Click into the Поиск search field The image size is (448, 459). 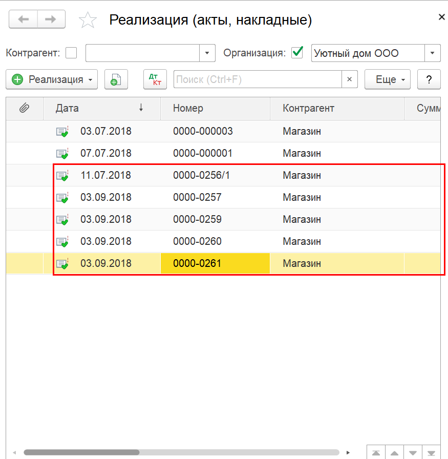click(x=258, y=79)
